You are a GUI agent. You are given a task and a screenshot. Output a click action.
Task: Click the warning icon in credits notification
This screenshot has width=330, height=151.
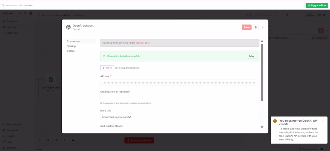coord(275,121)
